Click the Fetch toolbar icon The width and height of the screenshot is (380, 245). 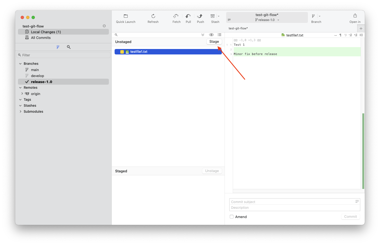176,16
